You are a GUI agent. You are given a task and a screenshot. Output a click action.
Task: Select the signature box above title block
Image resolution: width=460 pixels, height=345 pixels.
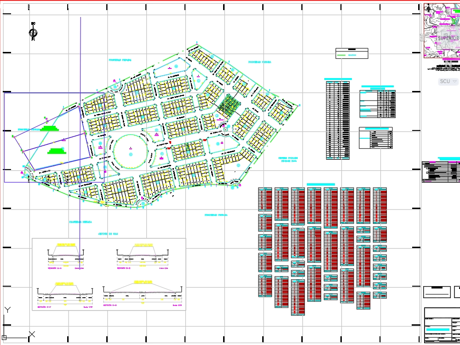click(437, 292)
